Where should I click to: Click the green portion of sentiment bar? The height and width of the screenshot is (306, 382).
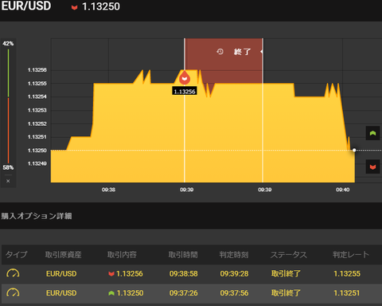click(8, 73)
